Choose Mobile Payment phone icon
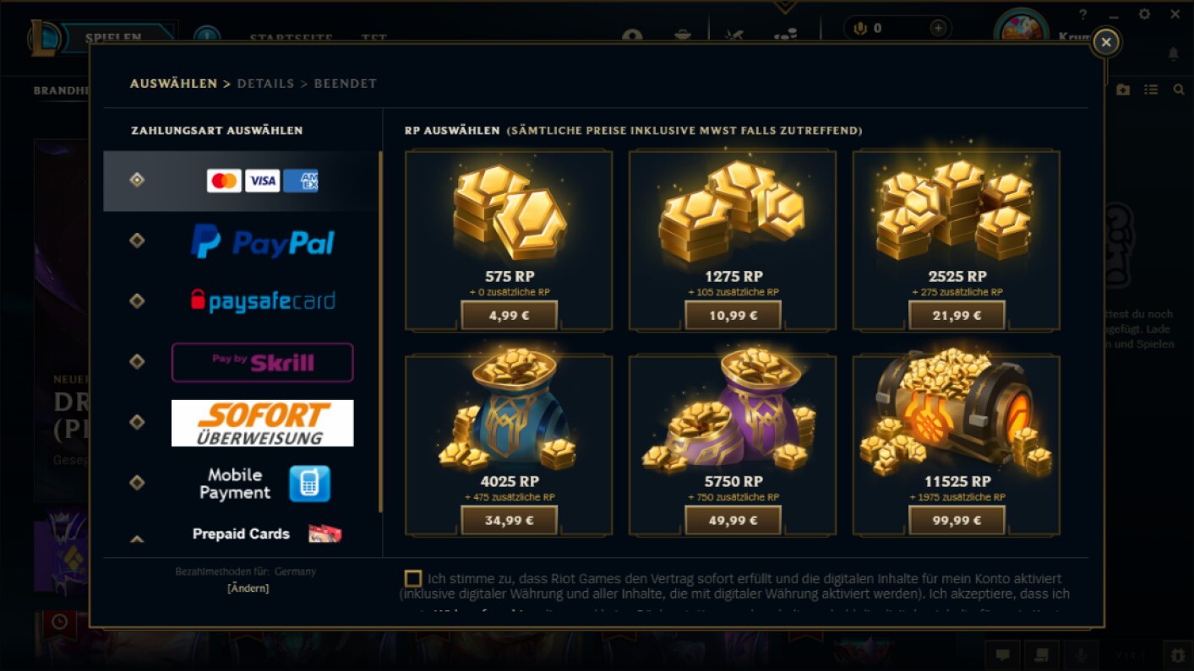1194x671 pixels. pyautogui.click(x=309, y=484)
